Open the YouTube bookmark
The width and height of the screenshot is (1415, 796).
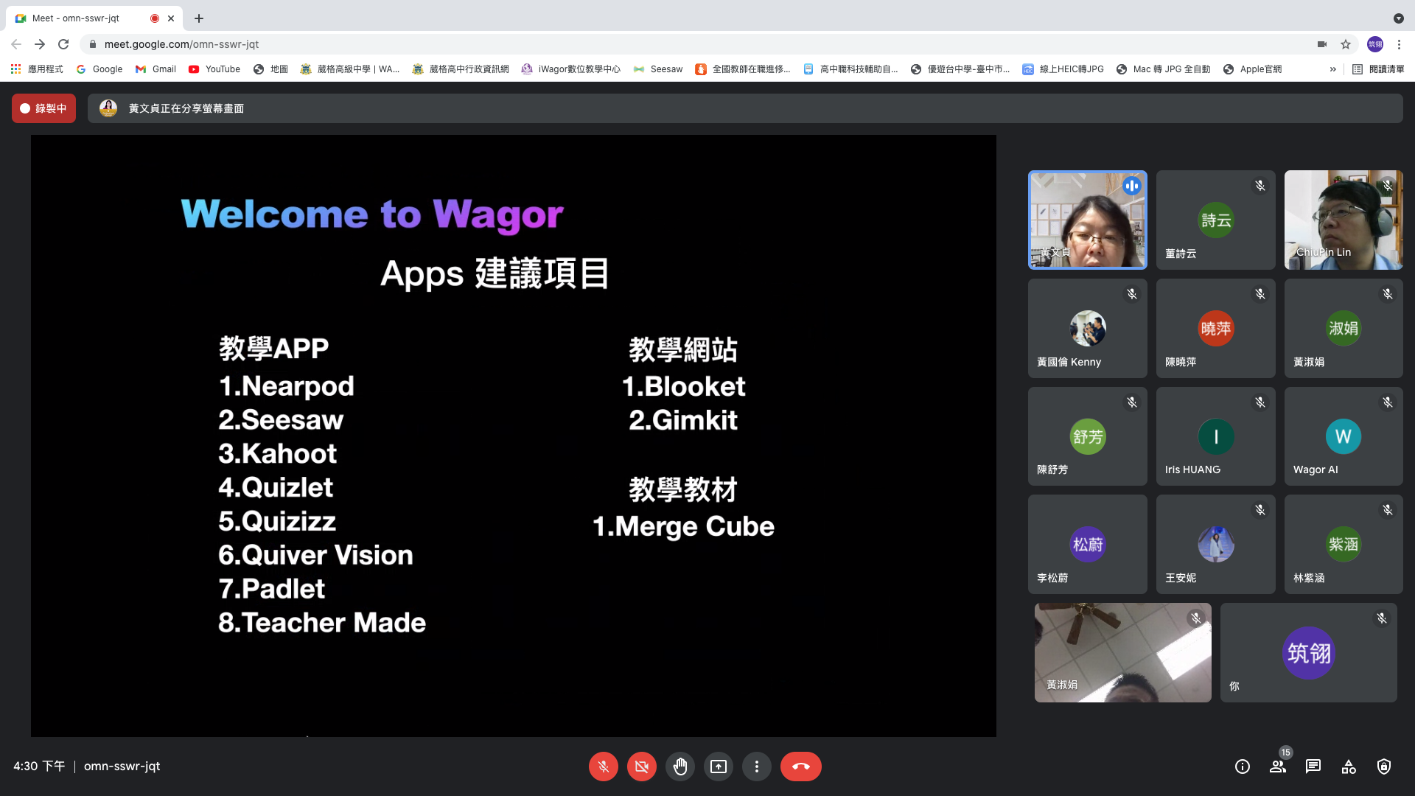coord(214,69)
